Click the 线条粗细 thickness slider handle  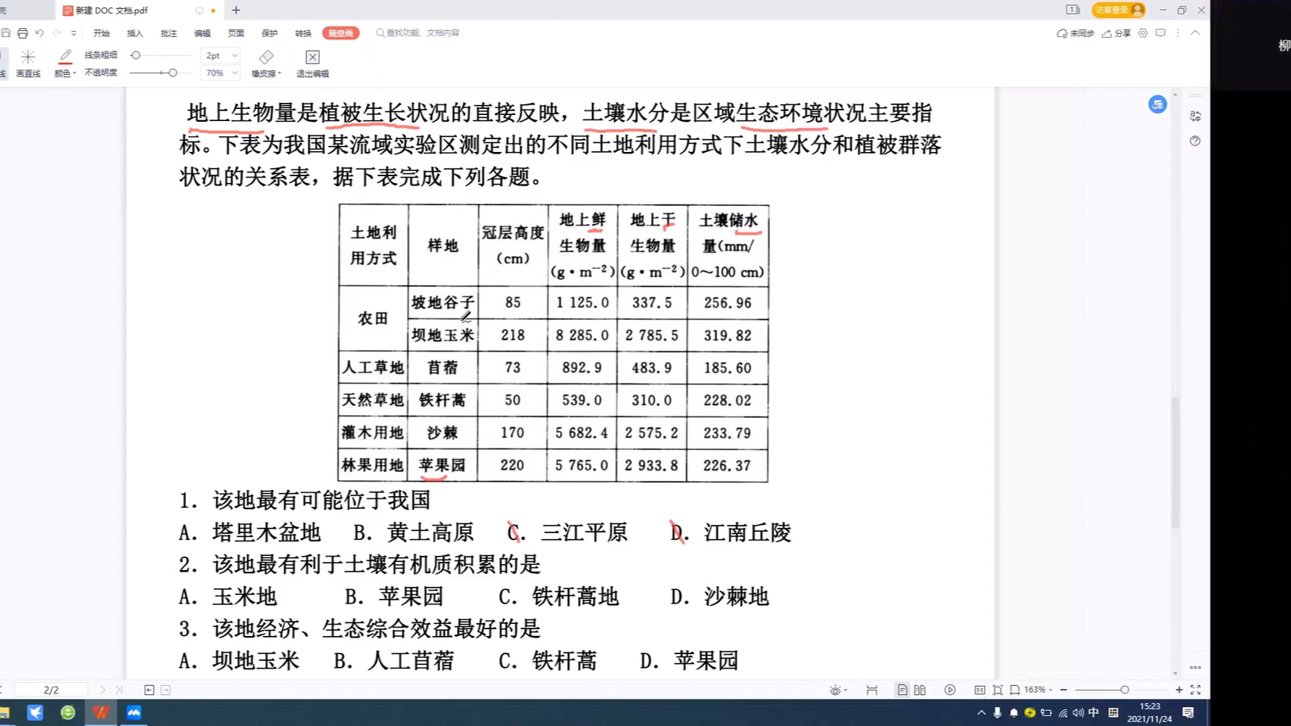(x=135, y=55)
